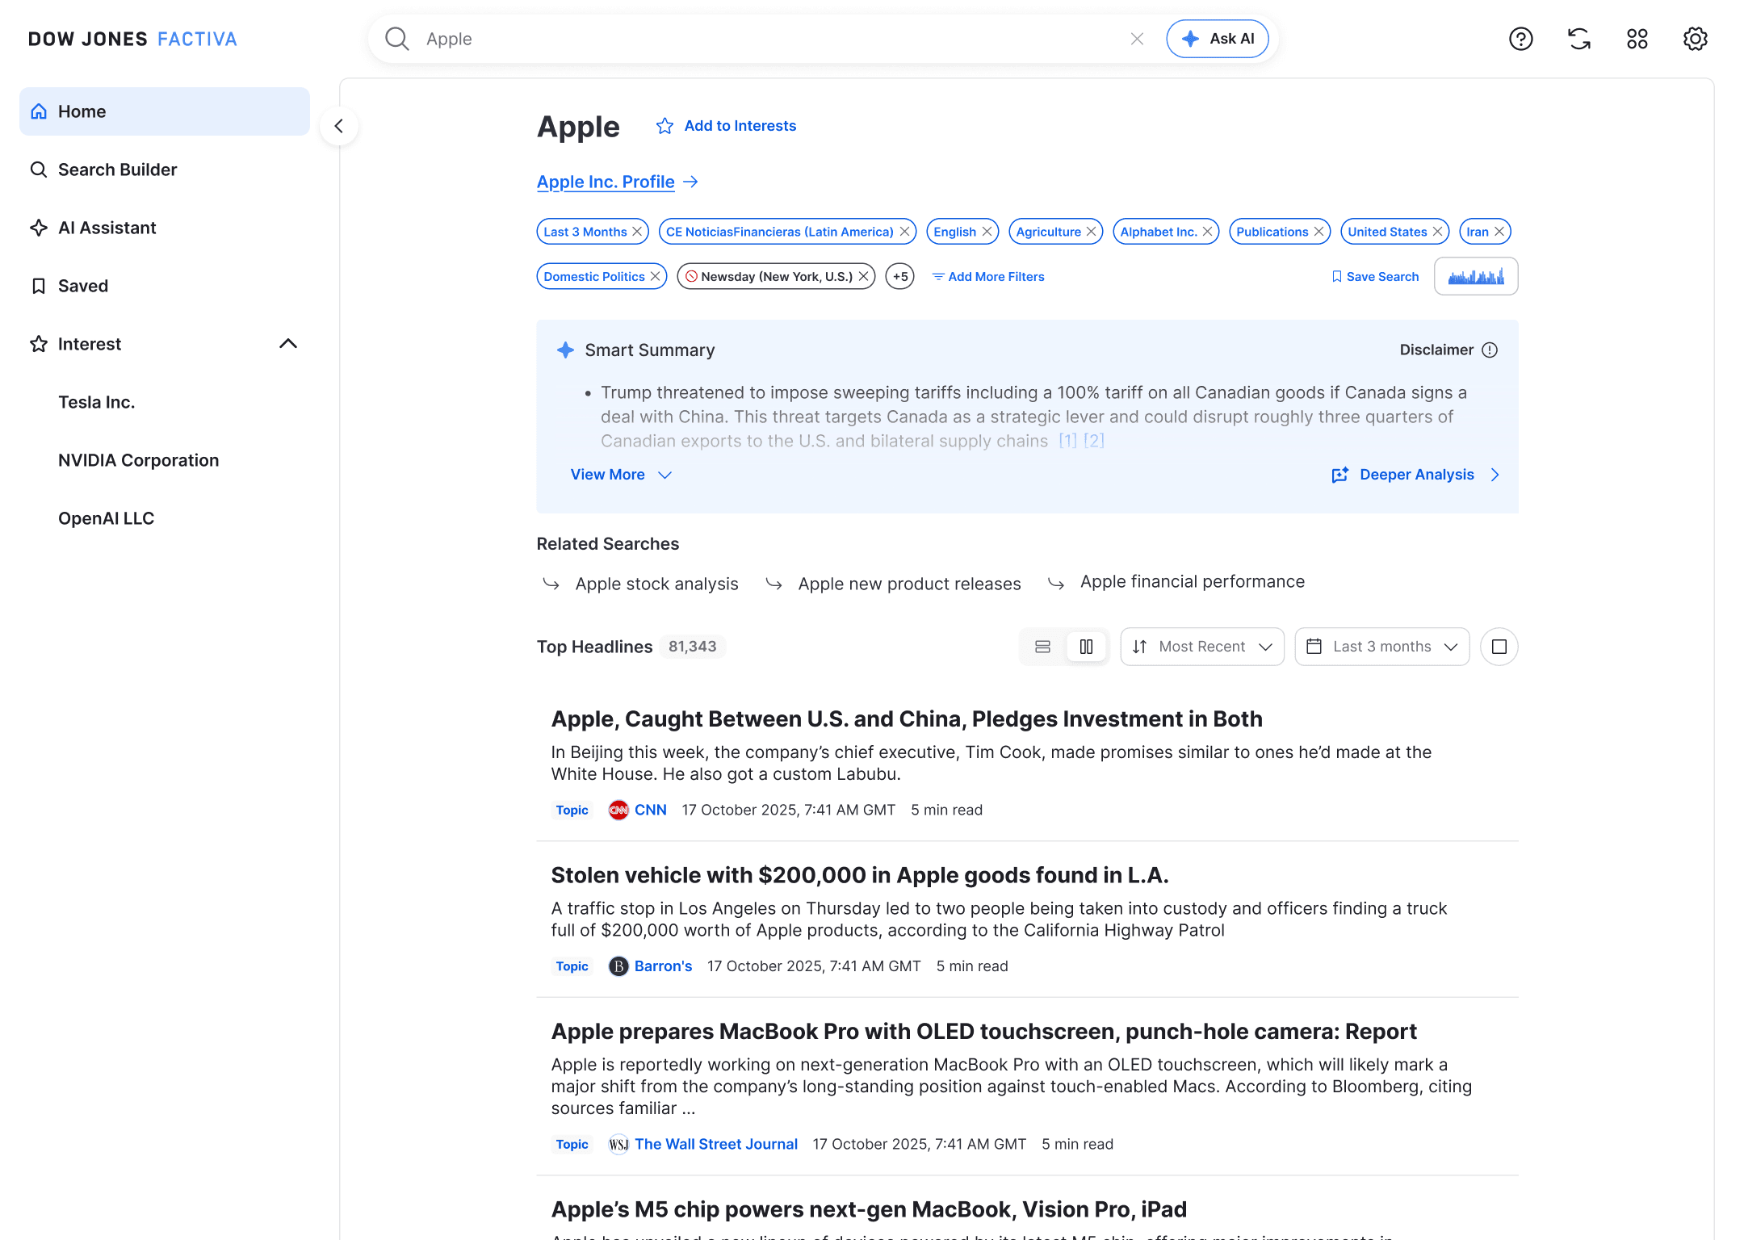Open the Last 3 months date dropdown

click(x=1381, y=647)
